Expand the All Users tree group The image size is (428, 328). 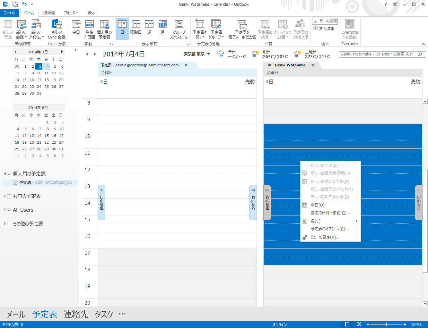point(5,210)
